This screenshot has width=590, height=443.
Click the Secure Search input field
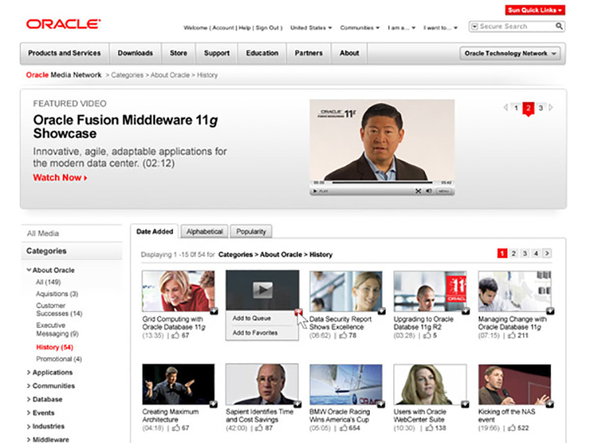(511, 27)
